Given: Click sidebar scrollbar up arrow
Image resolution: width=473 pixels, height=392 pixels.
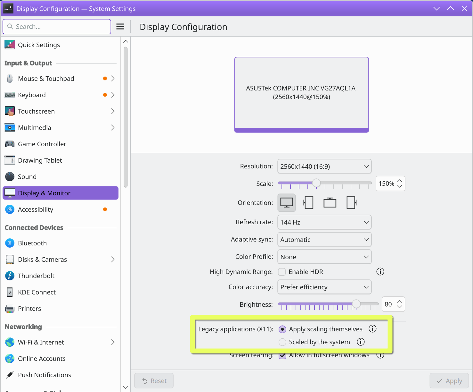Looking at the screenshot, I should click(126, 41).
